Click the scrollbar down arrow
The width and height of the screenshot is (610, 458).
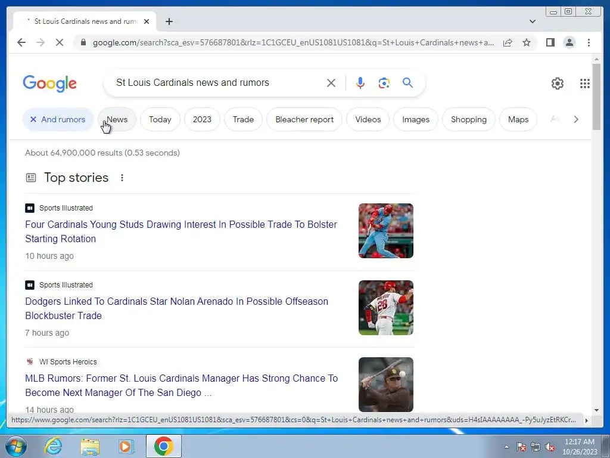596,410
